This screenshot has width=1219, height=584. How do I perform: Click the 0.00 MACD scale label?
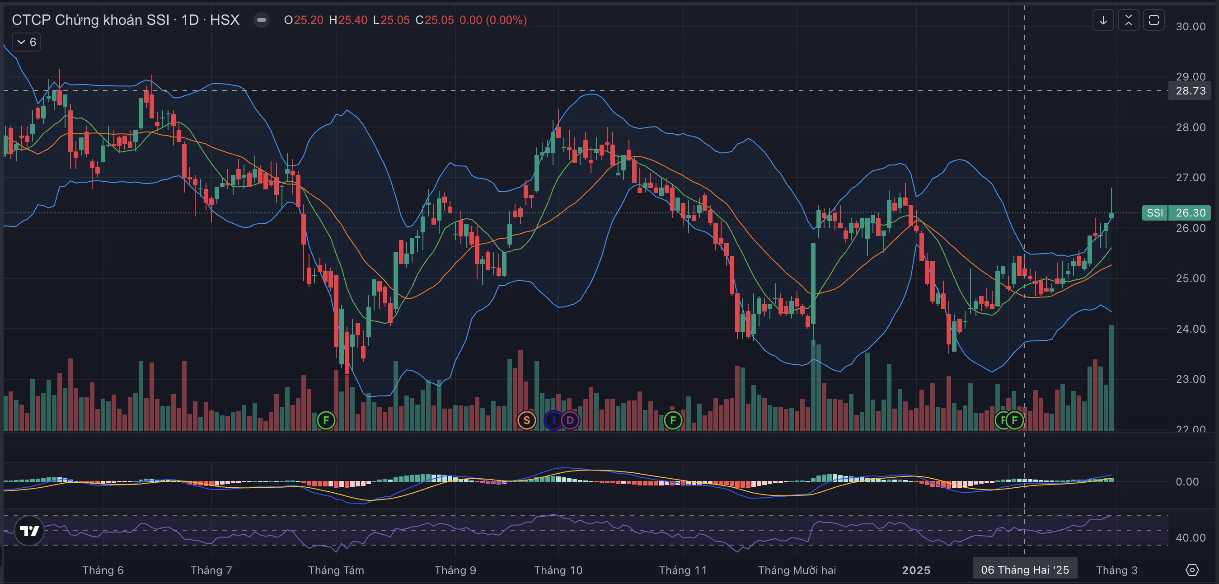(1187, 482)
